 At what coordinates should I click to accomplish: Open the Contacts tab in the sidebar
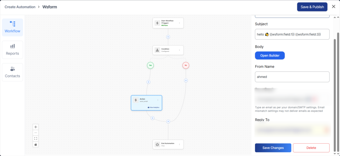tap(12, 72)
